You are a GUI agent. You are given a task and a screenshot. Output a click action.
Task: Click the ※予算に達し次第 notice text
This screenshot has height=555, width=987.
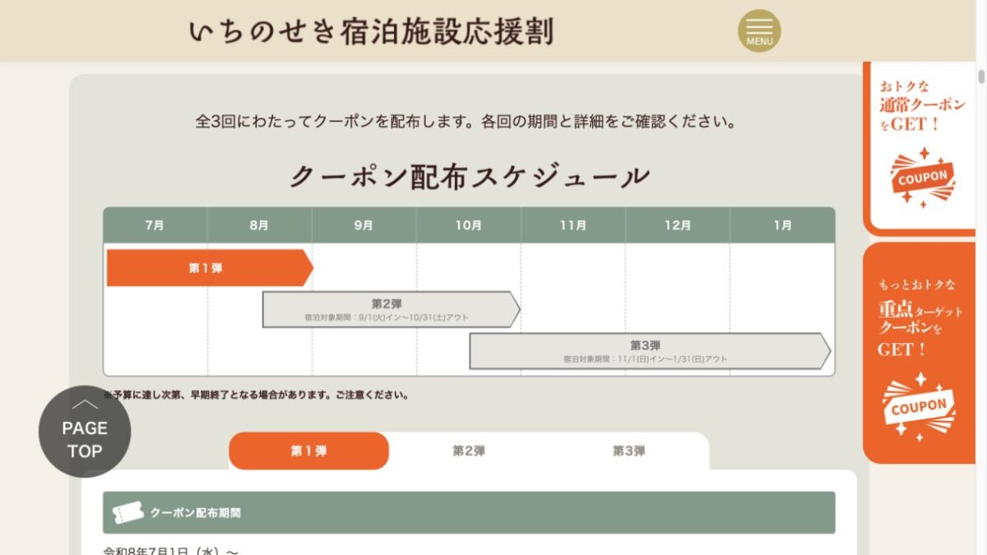coord(256,395)
